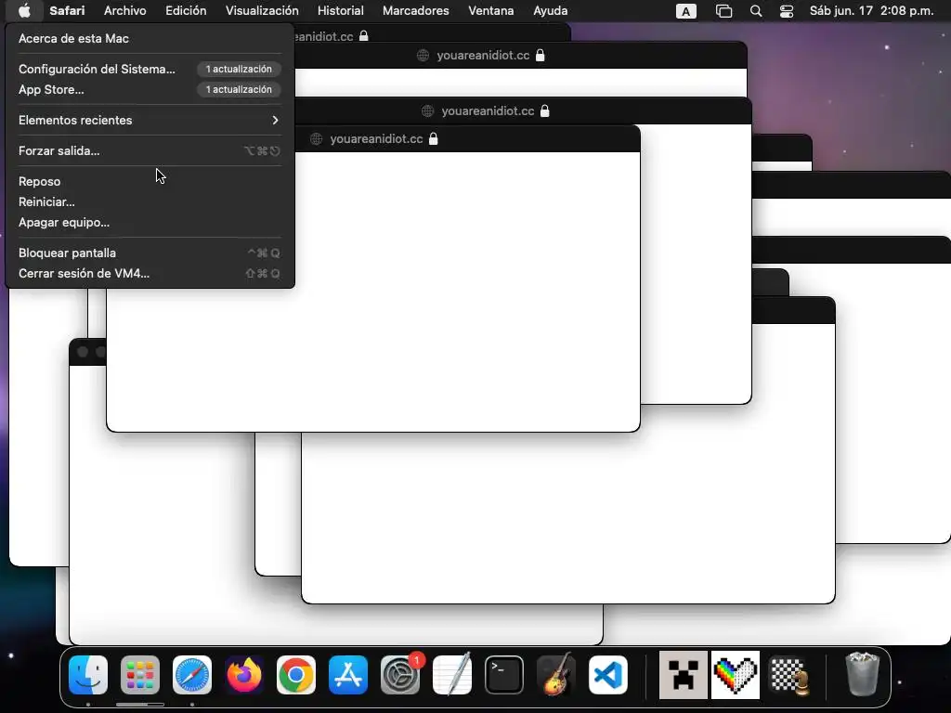Open the Safari menu in menu bar
Screen dimensions: 951x713
(x=67, y=10)
